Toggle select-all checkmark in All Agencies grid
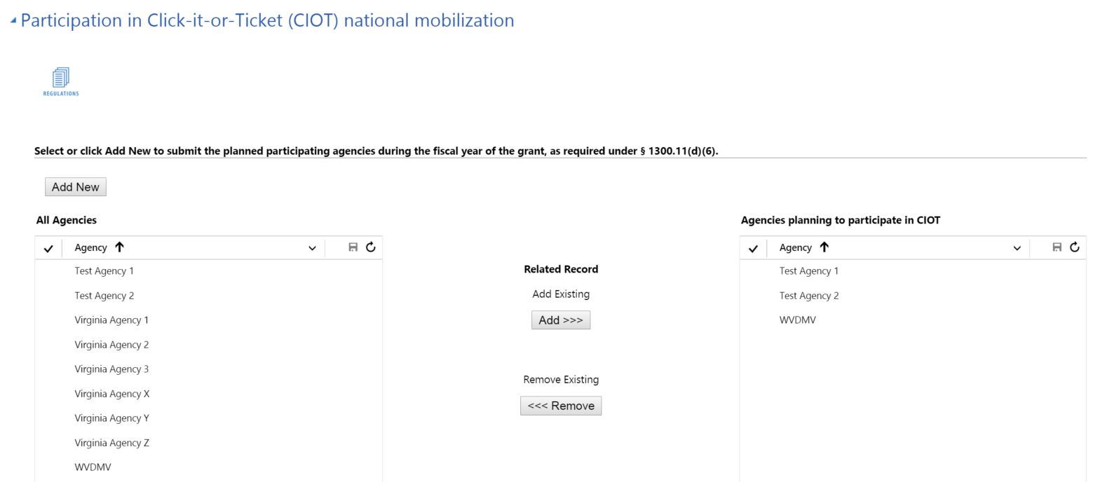The height and width of the screenshot is (482, 1093). [48, 248]
